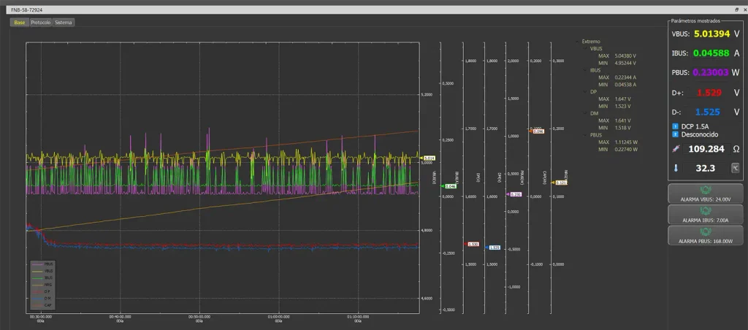The height and width of the screenshot is (330, 748).
Task: Click the blue 1.525 DM axis marker
Action: pyautogui.click(x=494, y=247)
